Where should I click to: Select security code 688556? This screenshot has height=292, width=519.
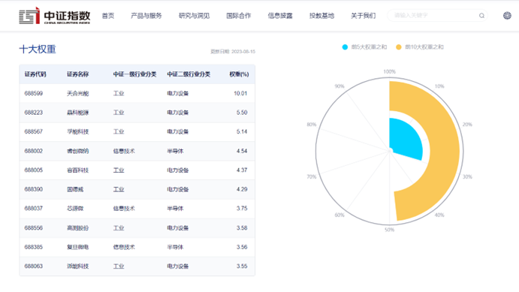(34, 228)
